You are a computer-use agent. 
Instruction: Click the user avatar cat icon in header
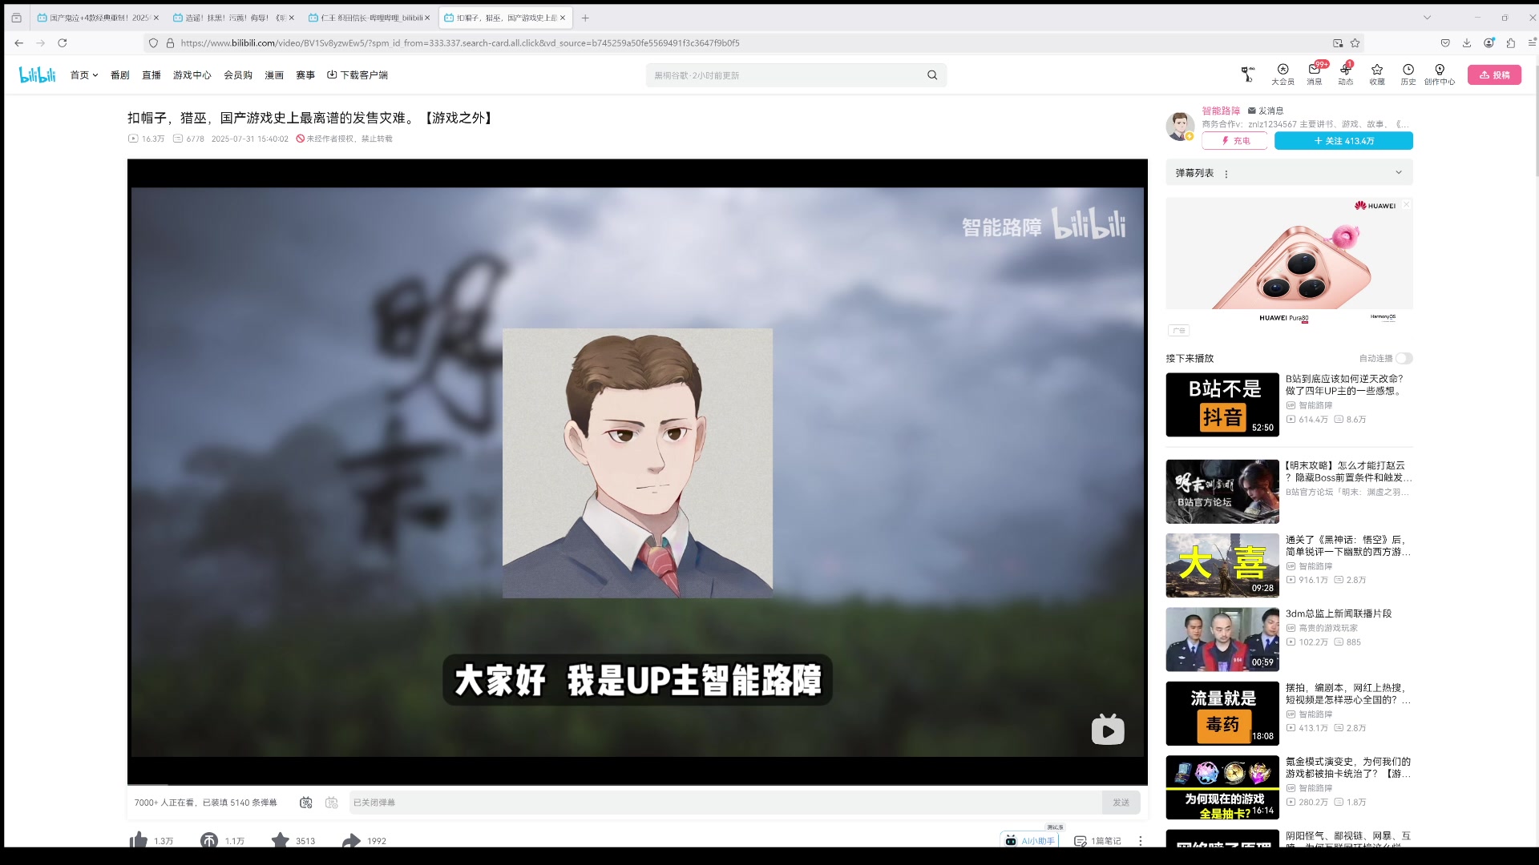(x=1247, y=74)
